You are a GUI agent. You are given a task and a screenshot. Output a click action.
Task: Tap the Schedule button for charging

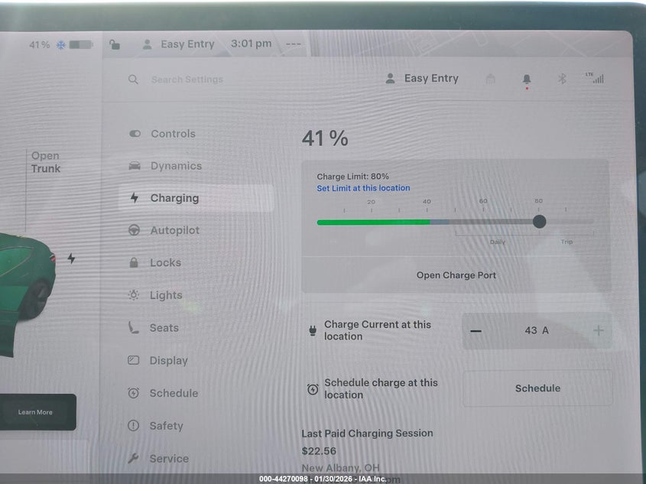click(537, 388)
